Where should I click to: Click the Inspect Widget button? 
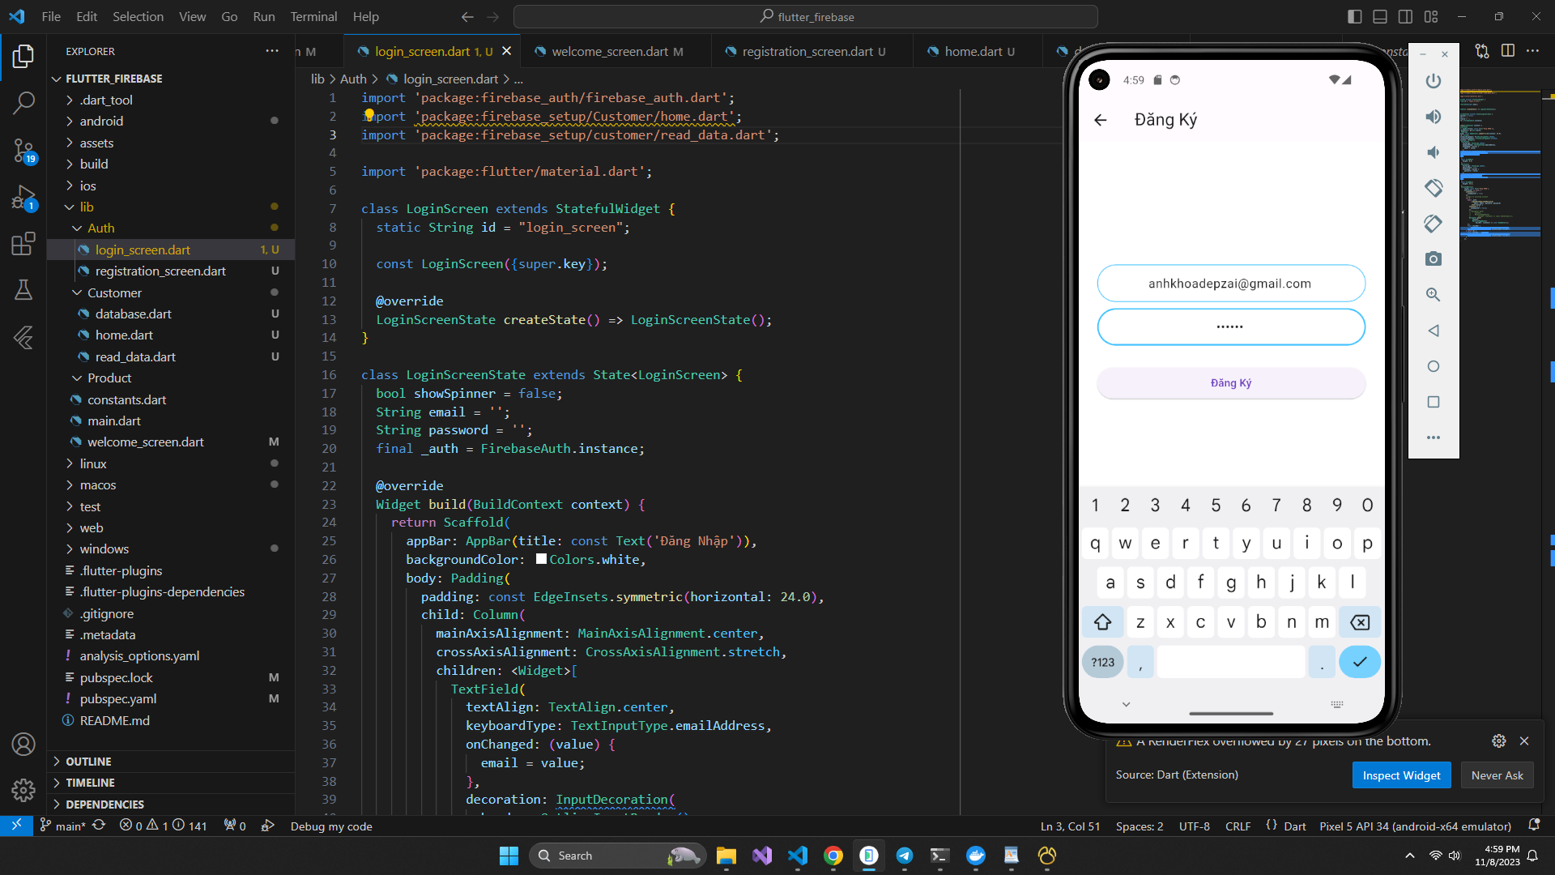tap(1401, 775)
